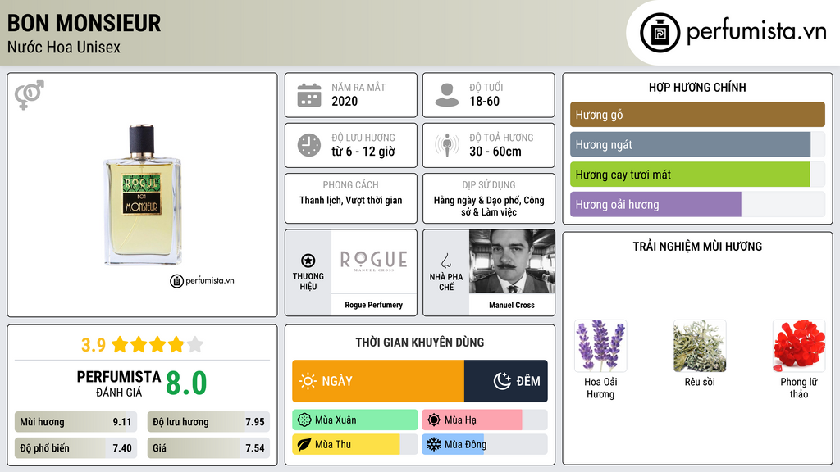
Task: Click the PERFUMISTA ĐÁNH GIÁ label
Action: tap(119, 383)
